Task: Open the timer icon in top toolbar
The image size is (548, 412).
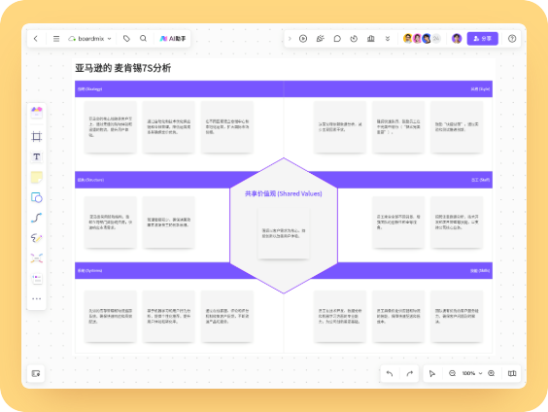Action: coord(354,39)
